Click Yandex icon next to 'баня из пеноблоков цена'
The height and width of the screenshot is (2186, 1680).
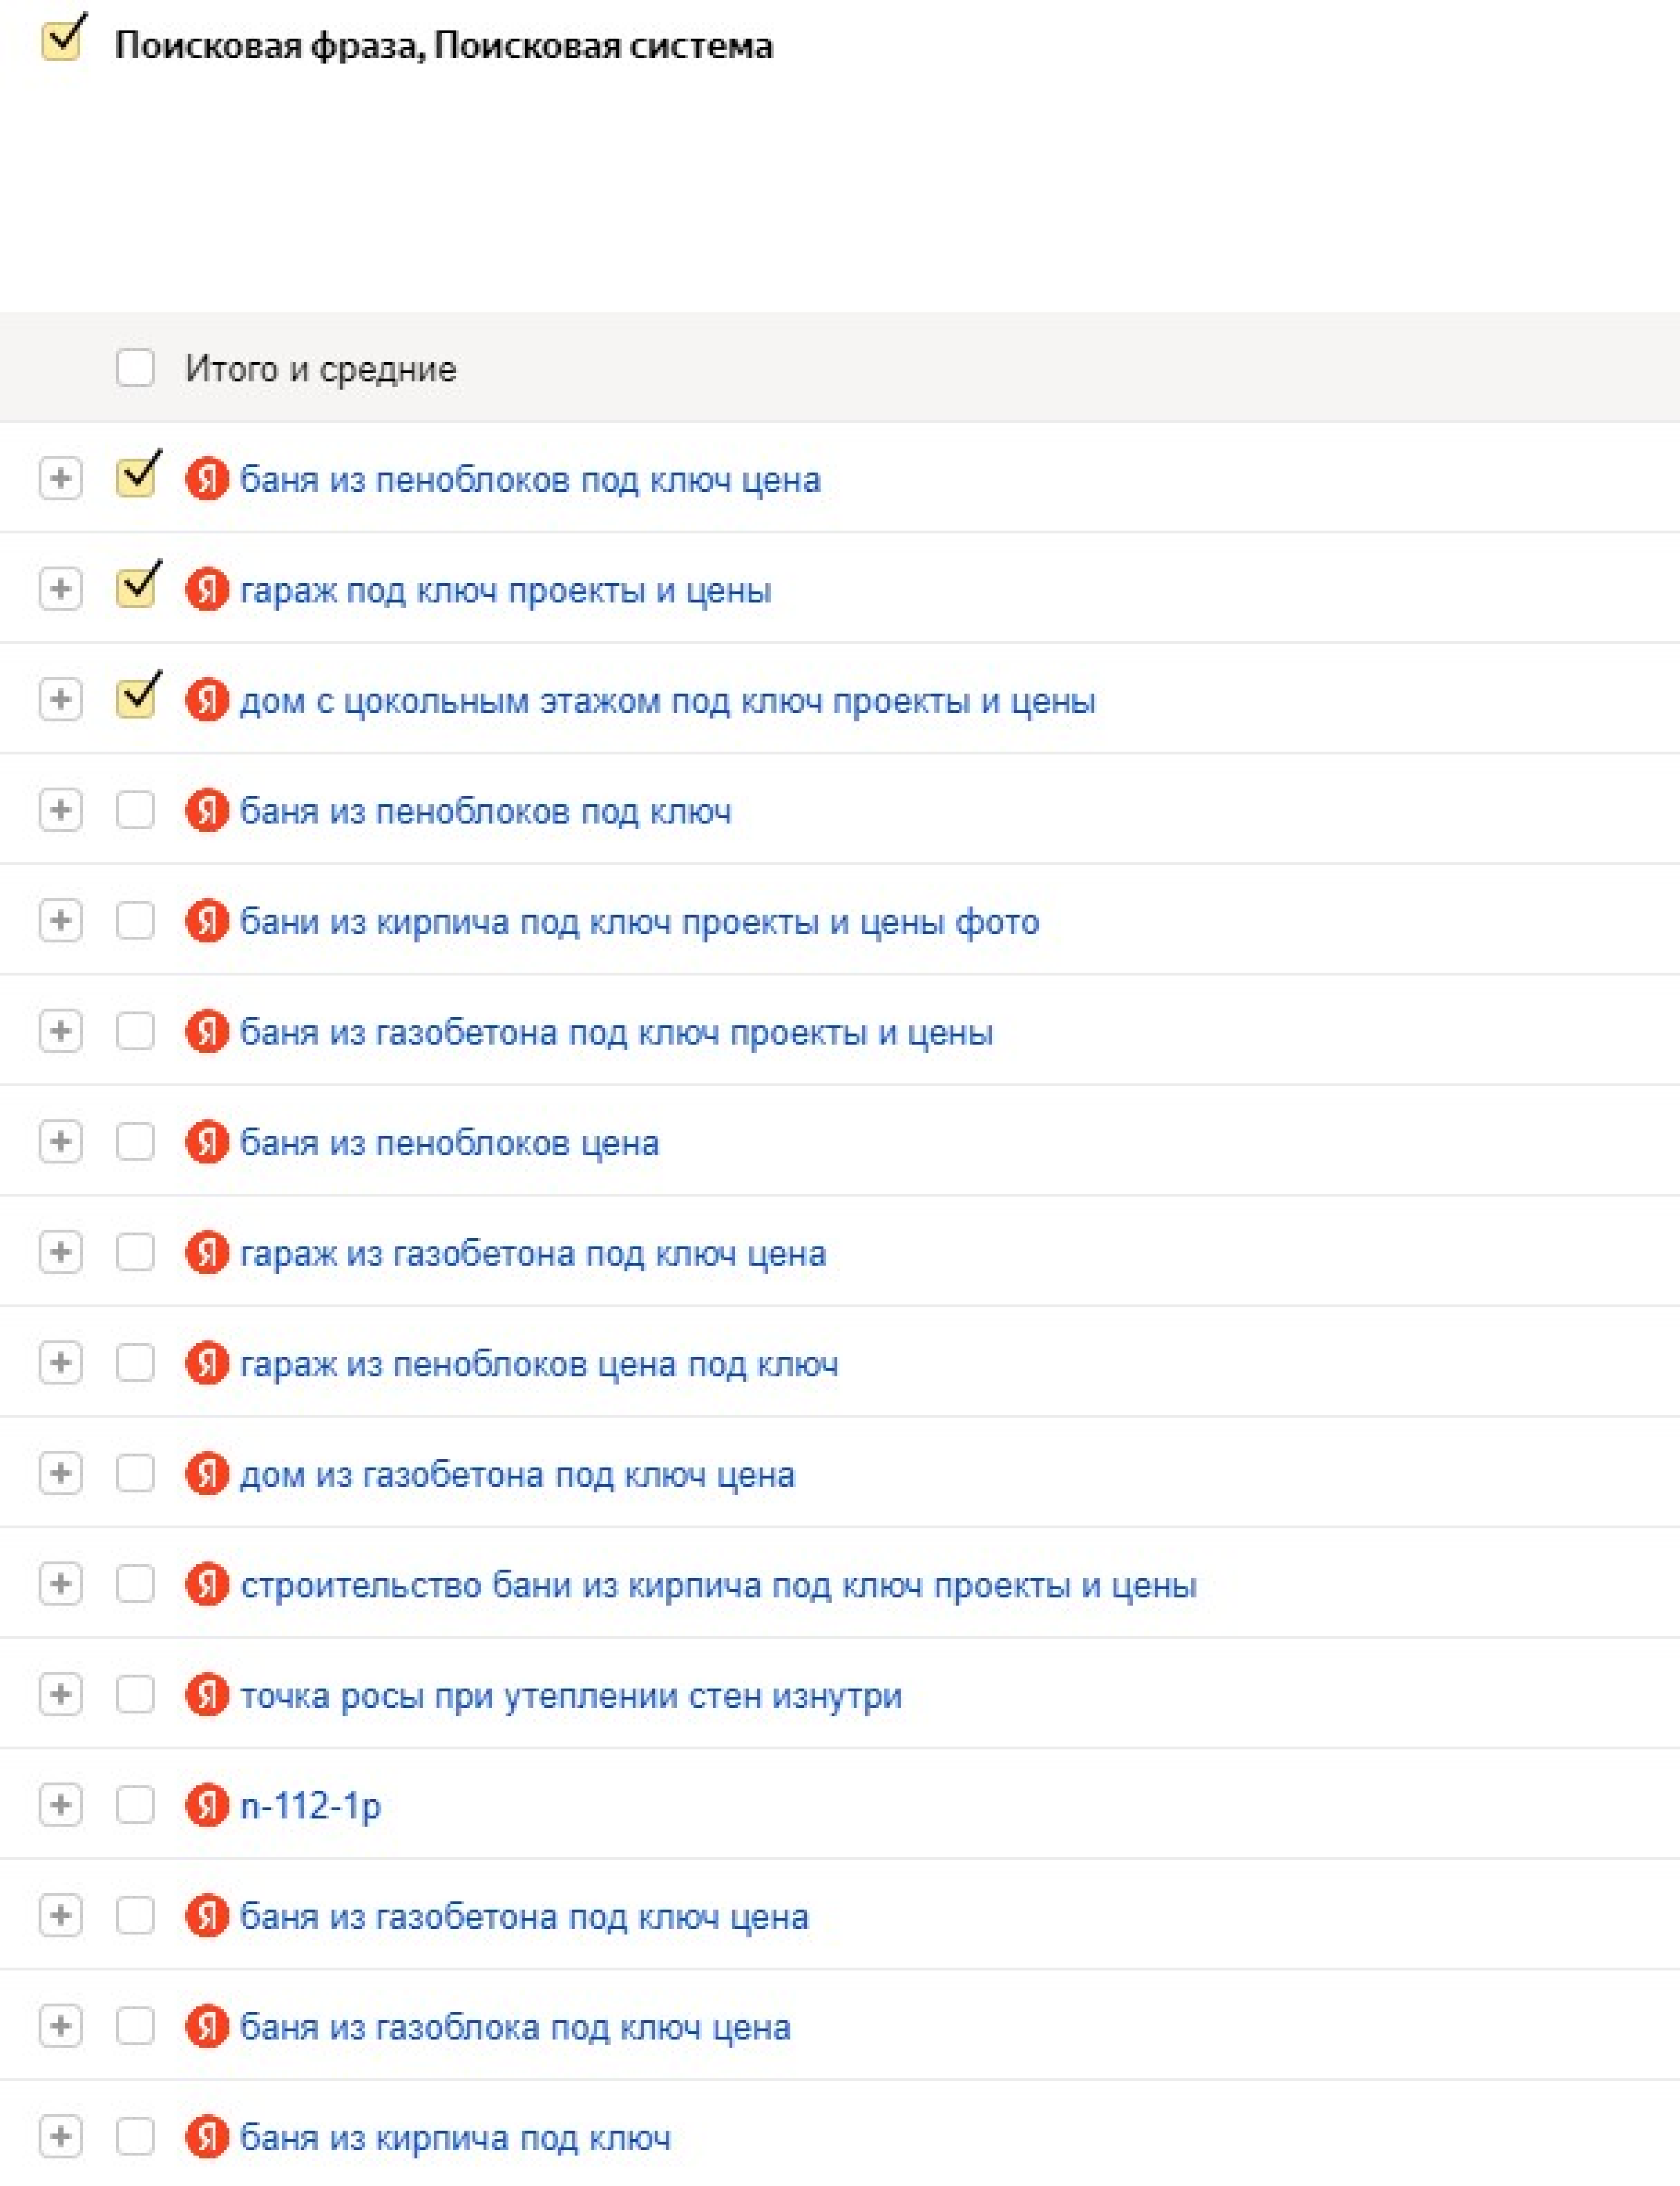coord(207,1142)
